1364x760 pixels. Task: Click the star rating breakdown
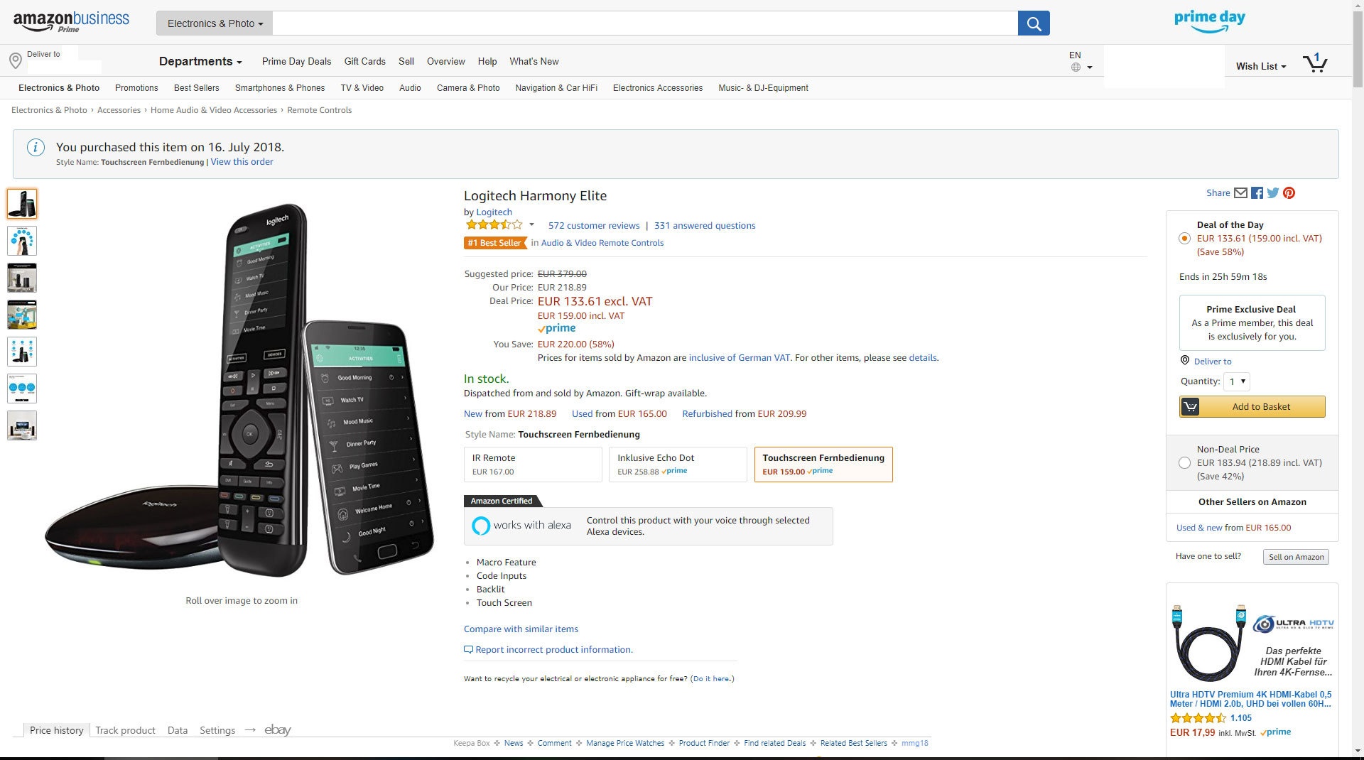tap(499, 225)
